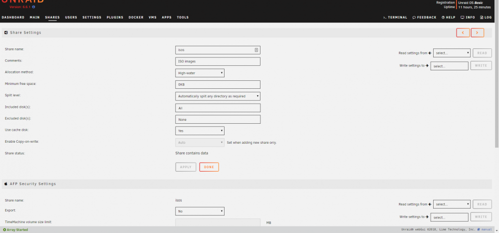
Task: Open Read settings from dropdown in Share Settings
Action: click(452, 53)
